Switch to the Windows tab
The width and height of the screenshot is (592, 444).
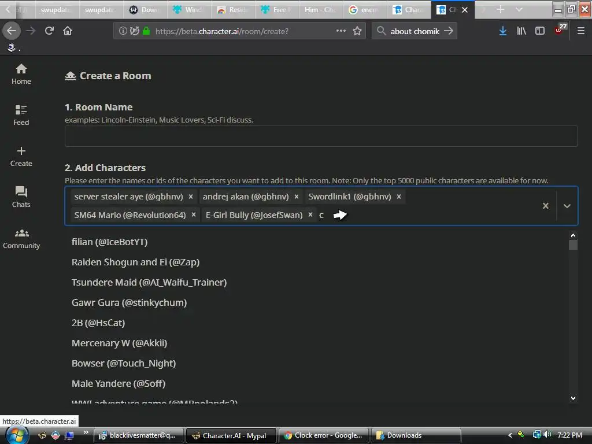[188, 10]
